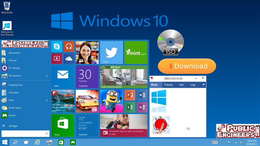
Task: Open the People tile with woman photo
Action: [x=87, y=52]
